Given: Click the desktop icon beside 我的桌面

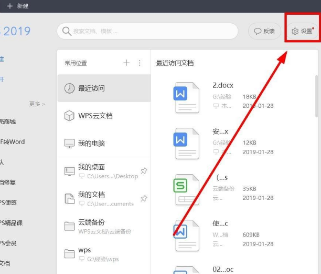Looking at the screenshot, I should (x=69, y=171).
